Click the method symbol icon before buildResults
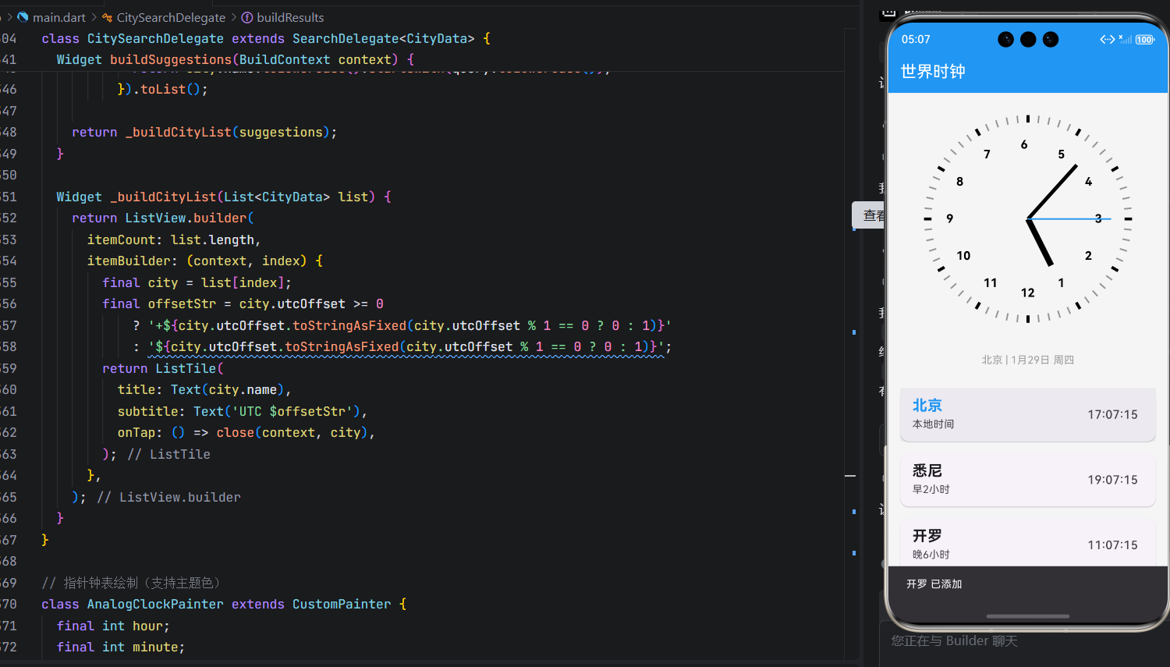The image size is (1170, 667). point(246,17)
